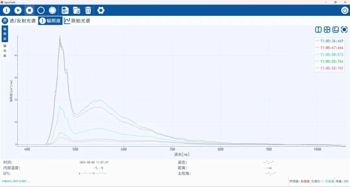Select legend entry 11:05:36:469

(330, 41)
